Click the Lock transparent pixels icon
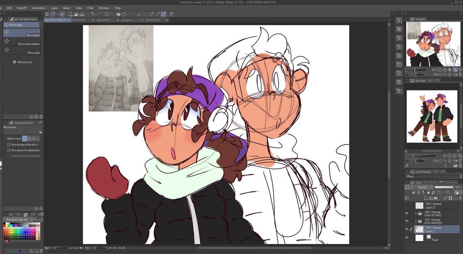Screen dimensions: 463x254 click(433, 192)
